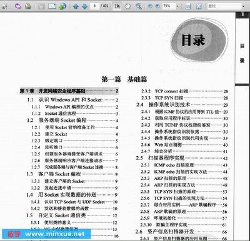
Task: Click entry 1.3 客户端 Socket 编程
Action: tap(72, 174)
